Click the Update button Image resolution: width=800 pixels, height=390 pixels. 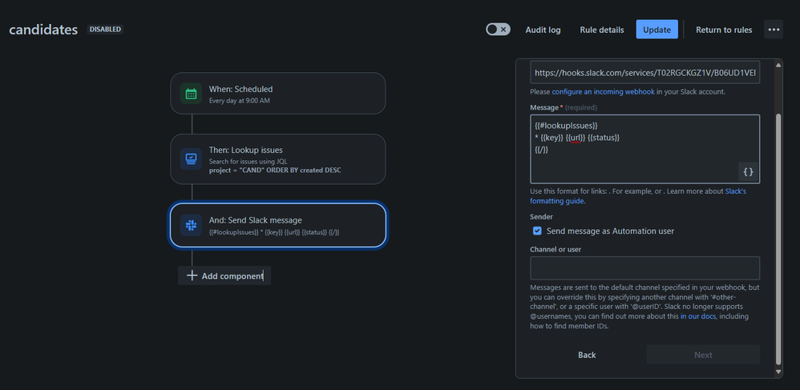(657, 30)
